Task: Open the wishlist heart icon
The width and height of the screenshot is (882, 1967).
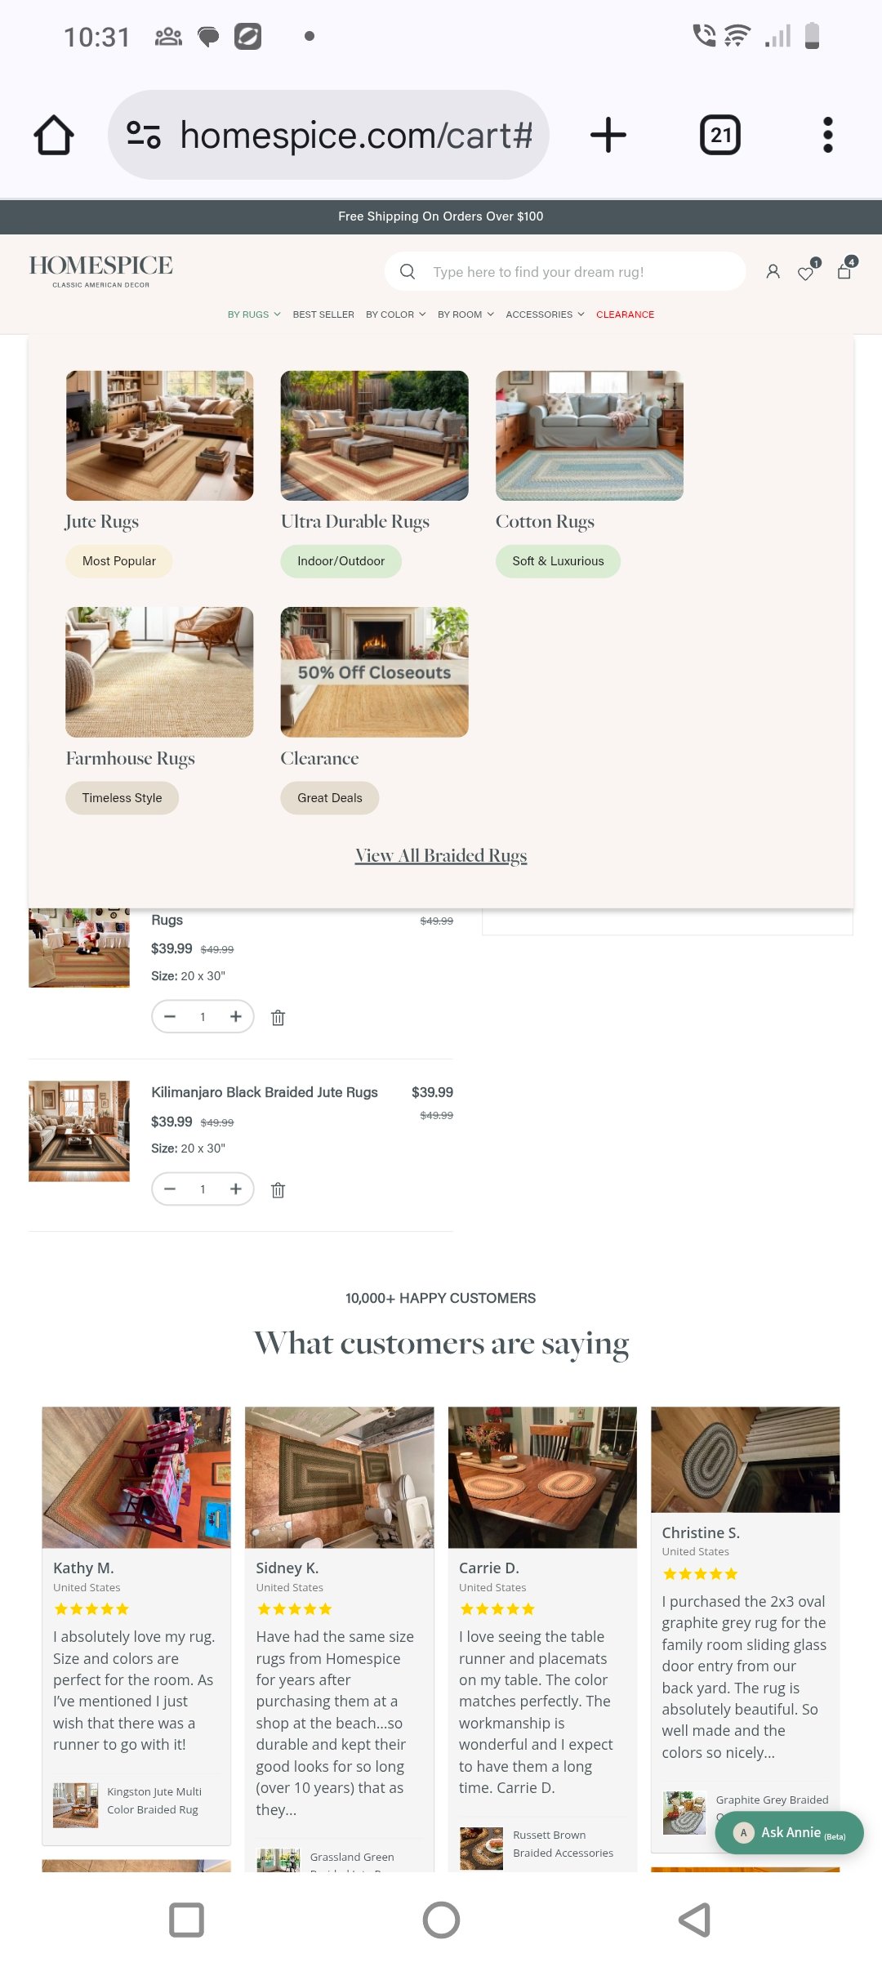Action: coord(806,272)
